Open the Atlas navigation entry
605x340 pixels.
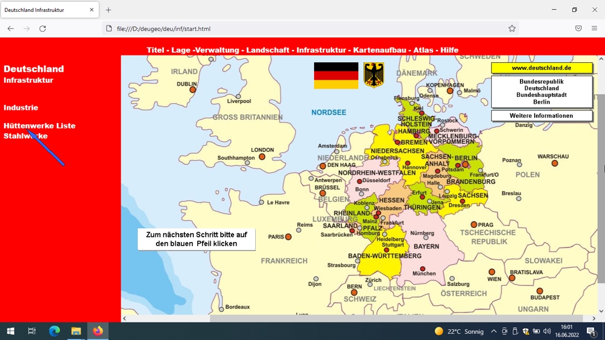(423, 50)
